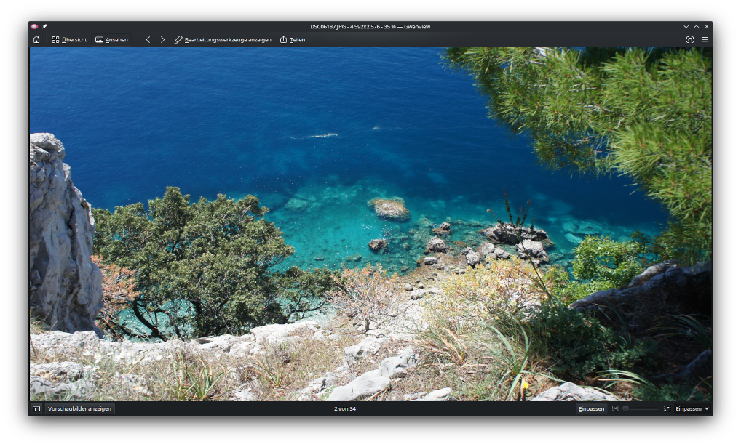Pin window with title bar pin icon
The image size is (741, 447).
[x=44, y=26]
